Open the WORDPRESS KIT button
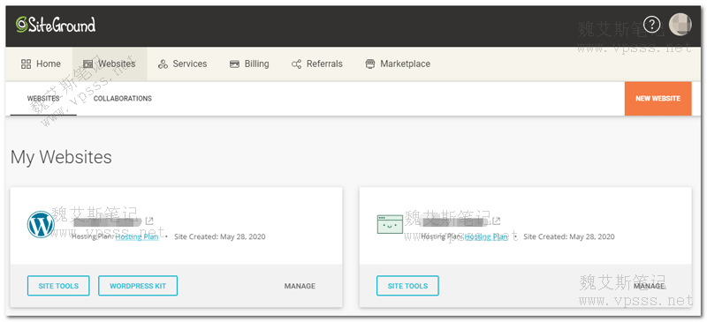This screenshot has height=322, width=707. 138,286
